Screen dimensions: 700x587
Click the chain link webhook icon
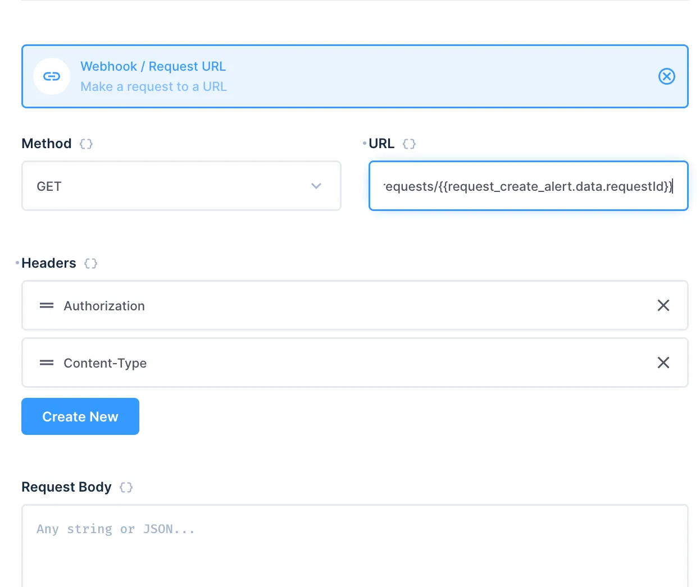52,76
